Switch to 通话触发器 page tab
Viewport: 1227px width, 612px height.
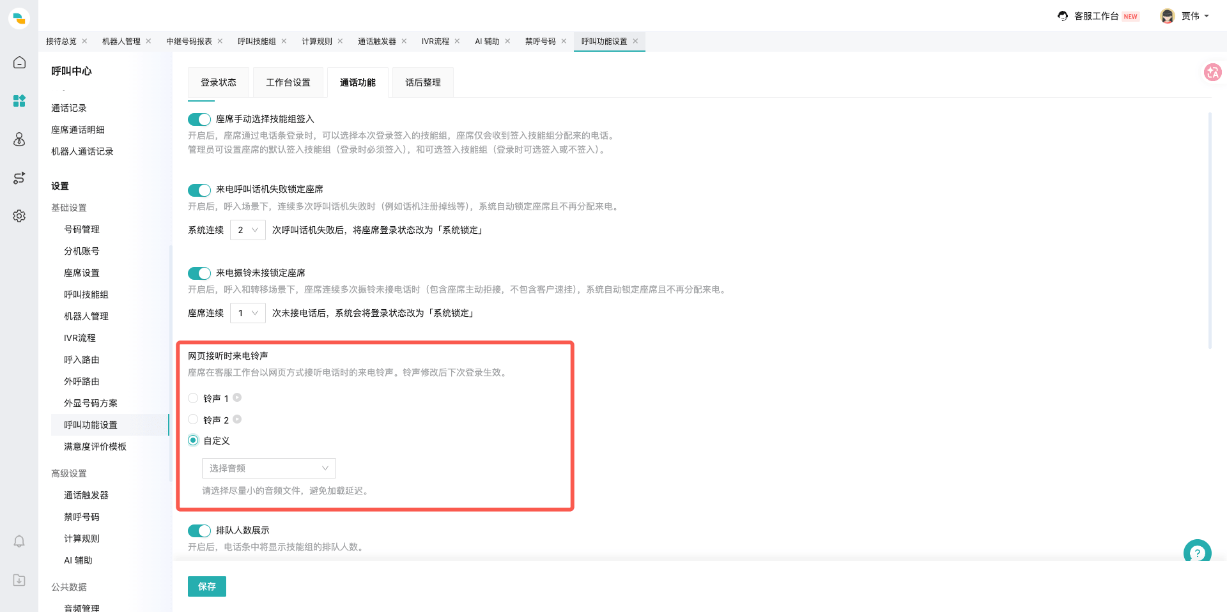pos(377,41)
